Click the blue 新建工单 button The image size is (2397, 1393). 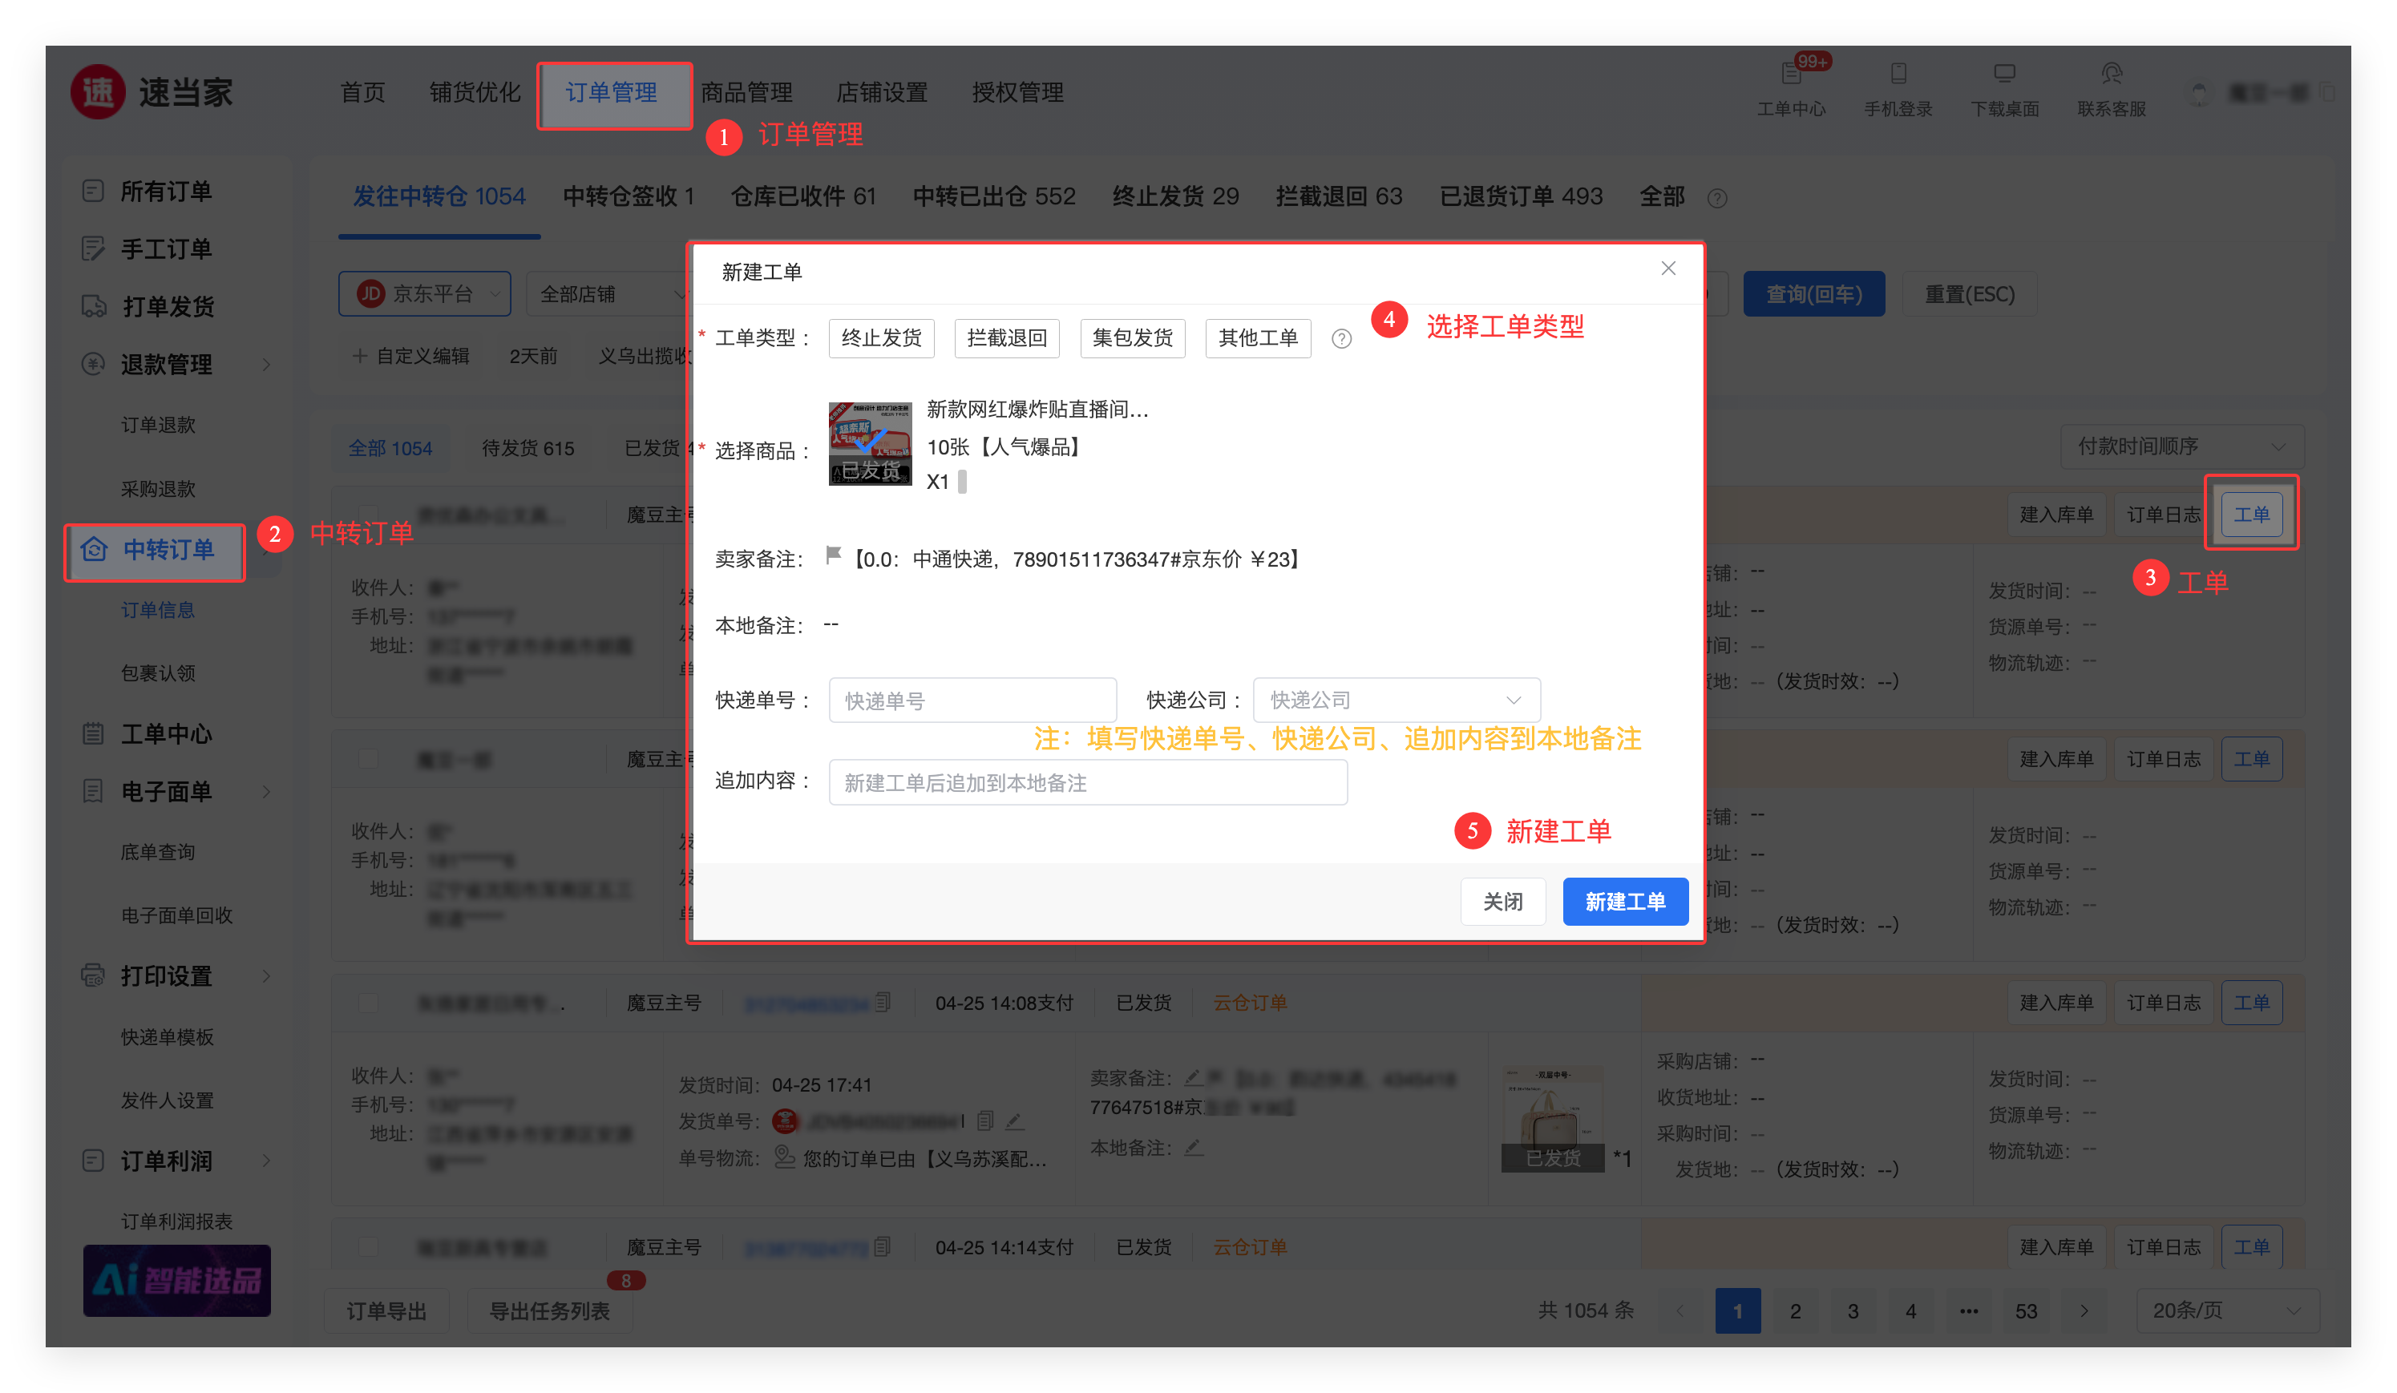pos(1625,902)
